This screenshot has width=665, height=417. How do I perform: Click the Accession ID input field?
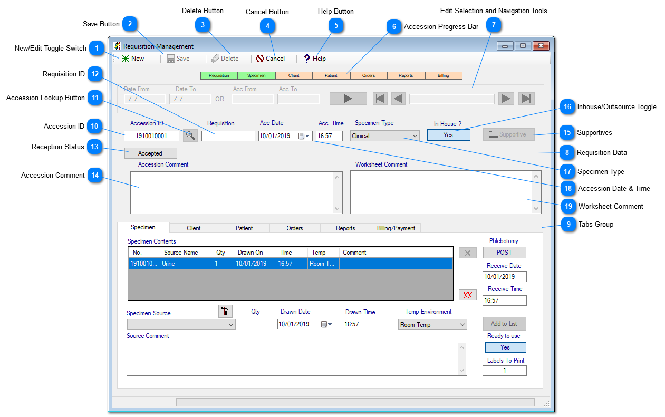click(152, 136)
